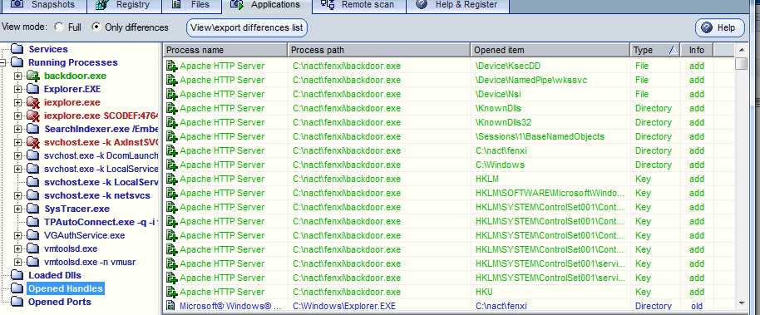Select the Full view mode radio button
Image resolution: width=760 pixels, height=315 pixels.
[59, 27]
